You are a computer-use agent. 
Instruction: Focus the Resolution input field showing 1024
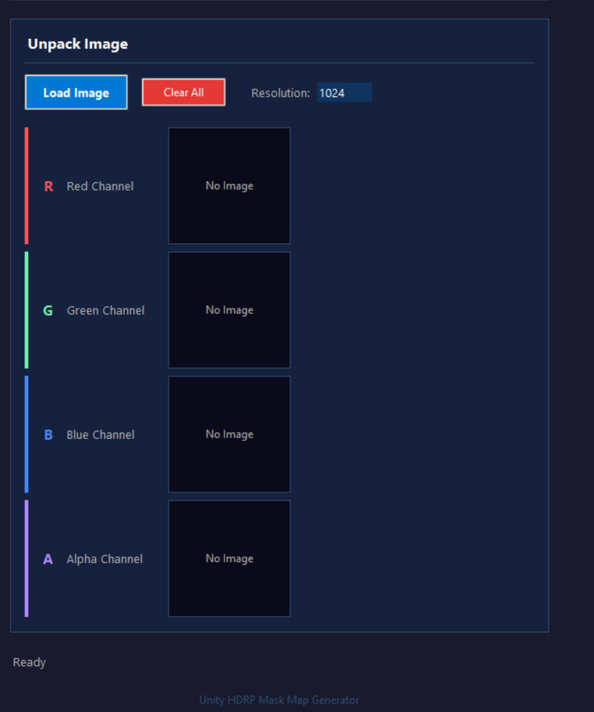point(344,93)
